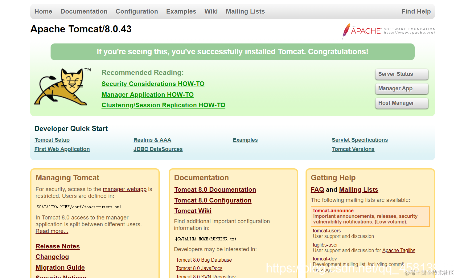Click the Apache Software Foundation feather logo

coord(388,31)
